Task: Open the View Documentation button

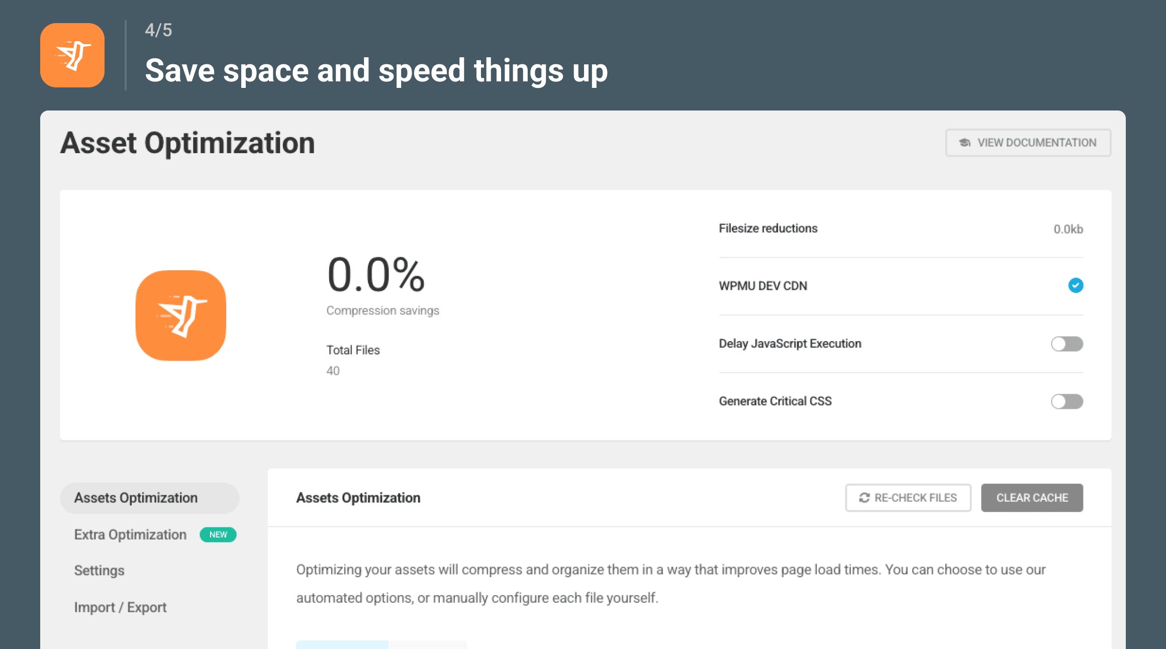Action: (x=1028, y=143)
